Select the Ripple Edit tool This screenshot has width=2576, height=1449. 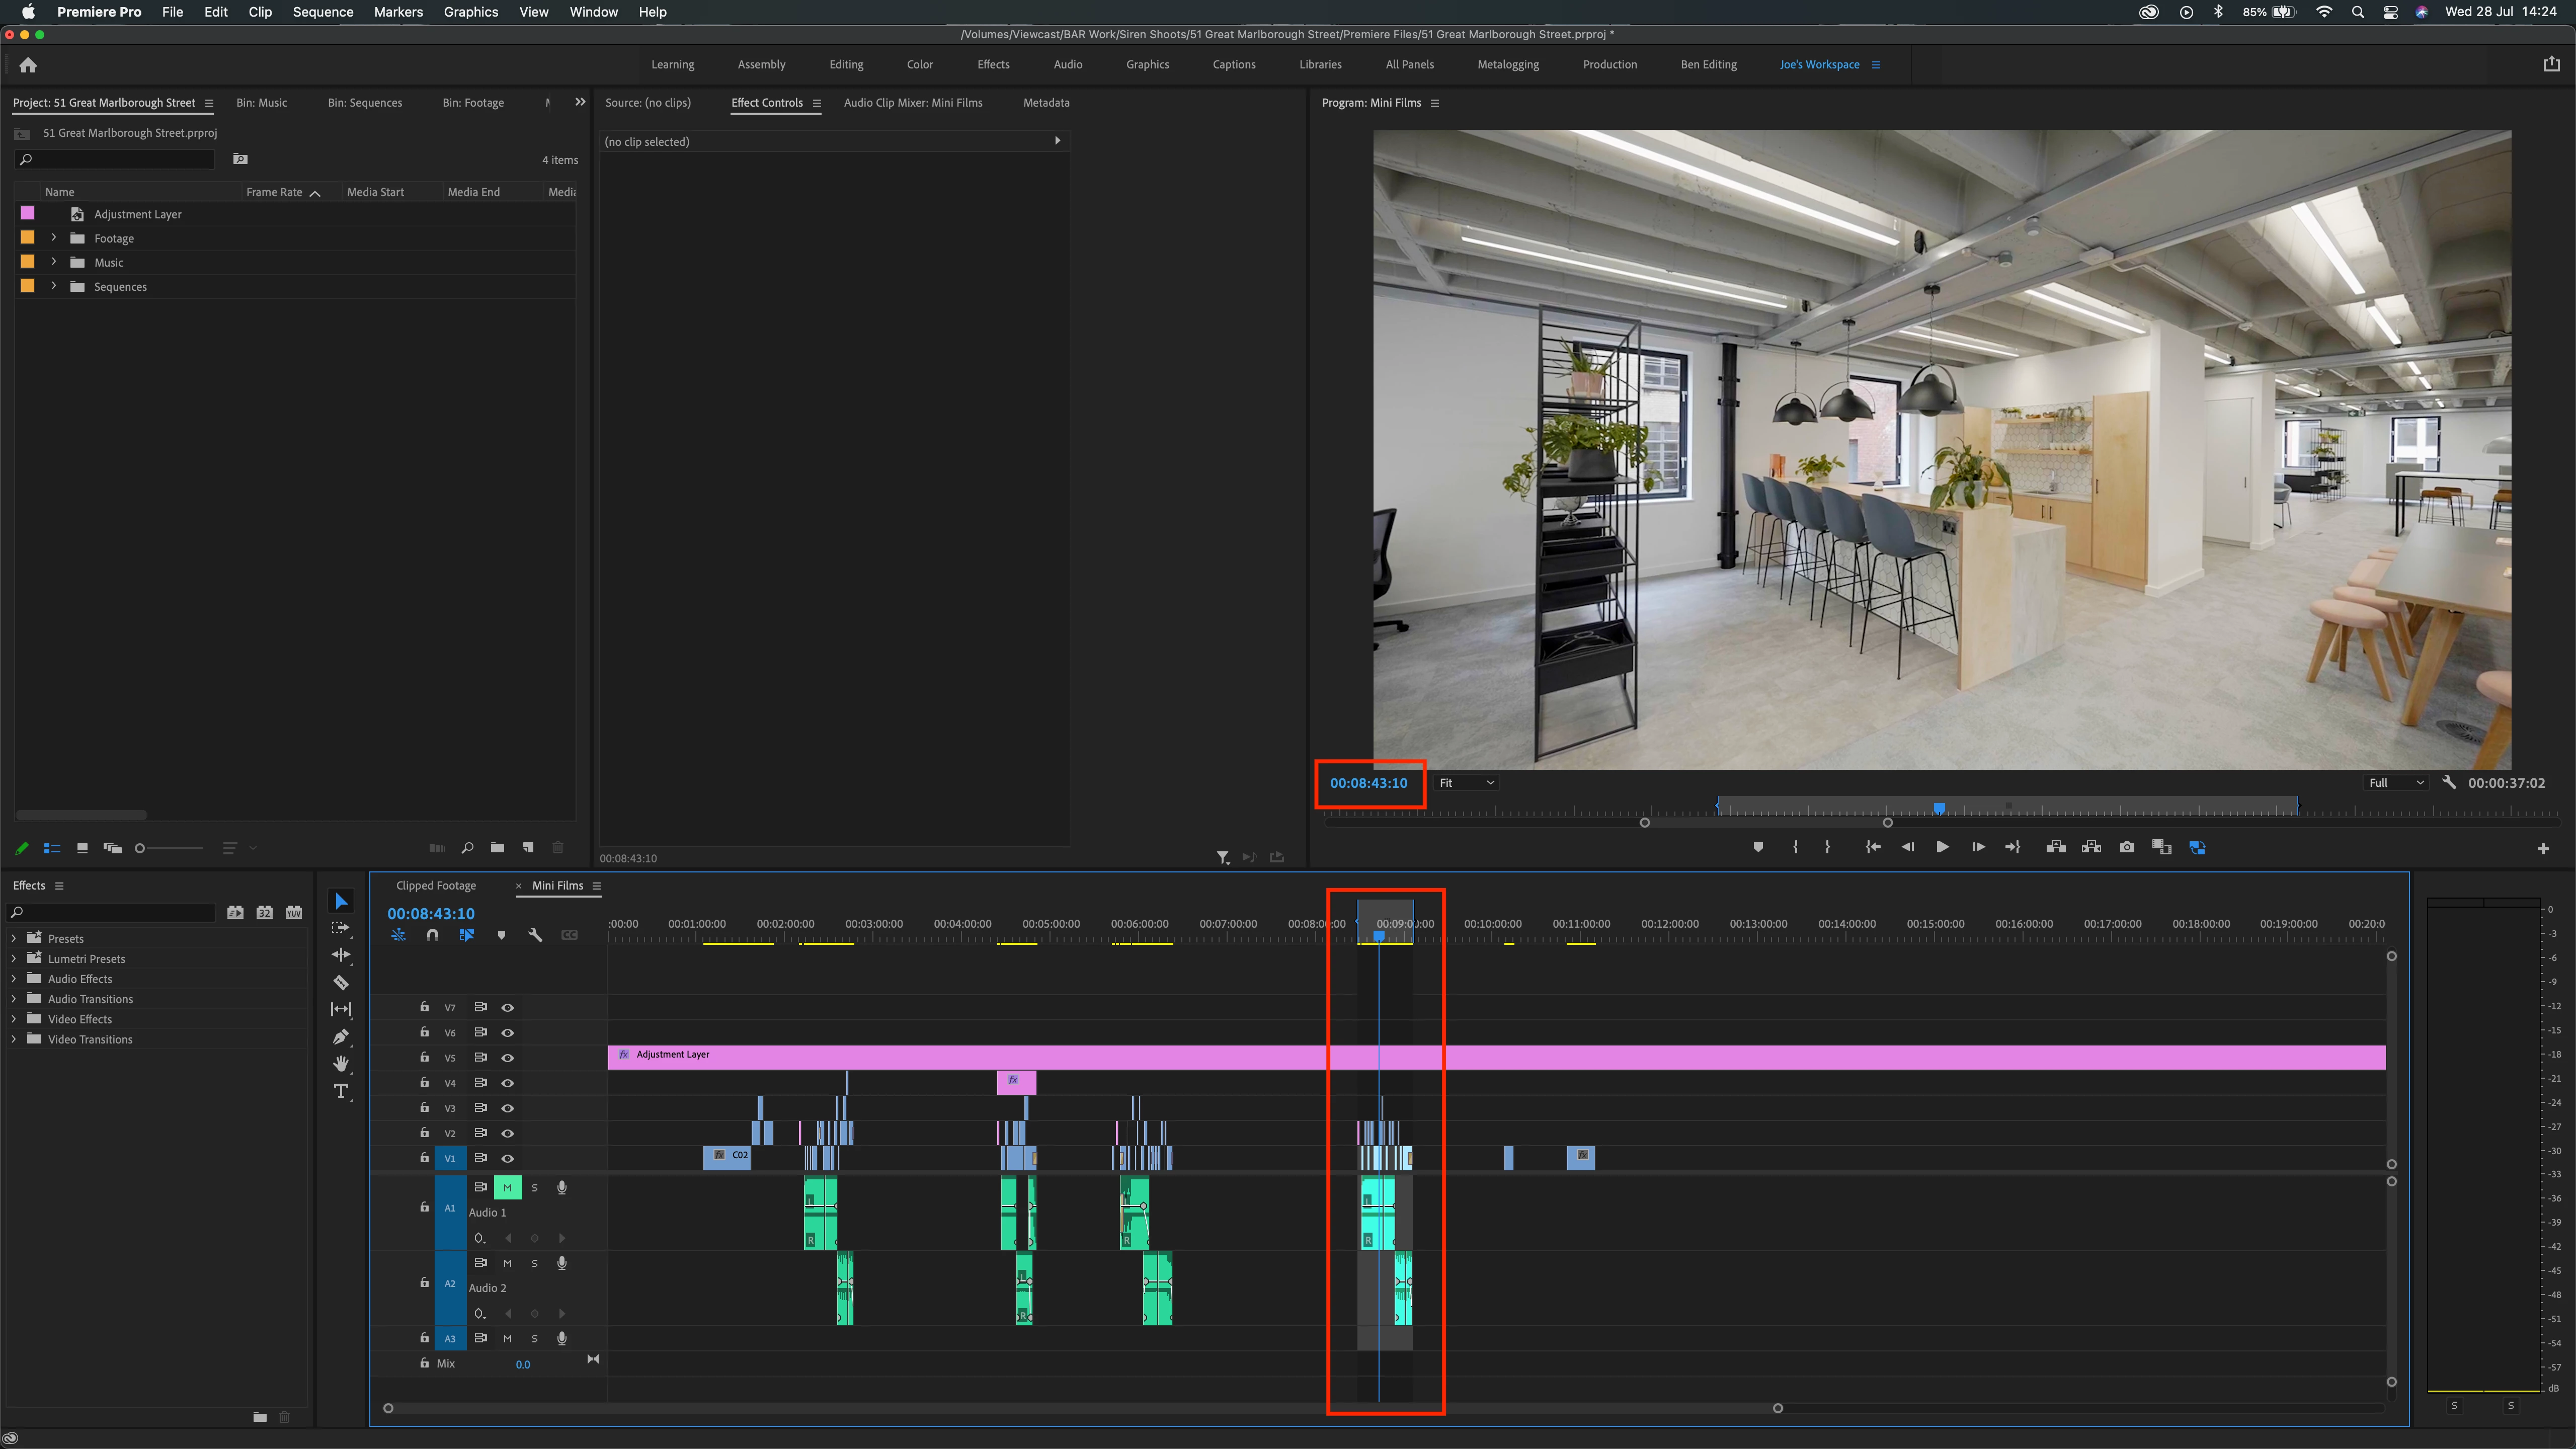341,955
